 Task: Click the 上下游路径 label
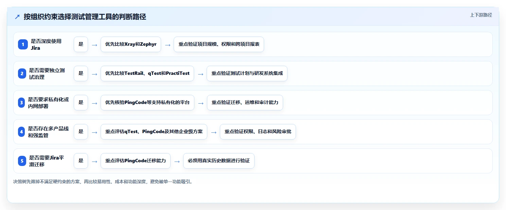pyautogui.click(x=481, y=15)
